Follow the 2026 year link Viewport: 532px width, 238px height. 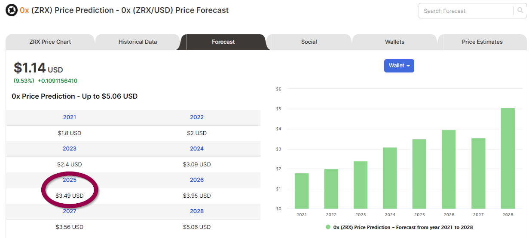pos(197,180)
